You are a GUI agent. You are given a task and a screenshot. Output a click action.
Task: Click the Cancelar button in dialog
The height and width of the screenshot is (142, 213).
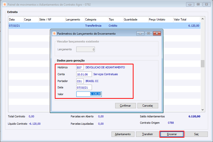(148, 106)
